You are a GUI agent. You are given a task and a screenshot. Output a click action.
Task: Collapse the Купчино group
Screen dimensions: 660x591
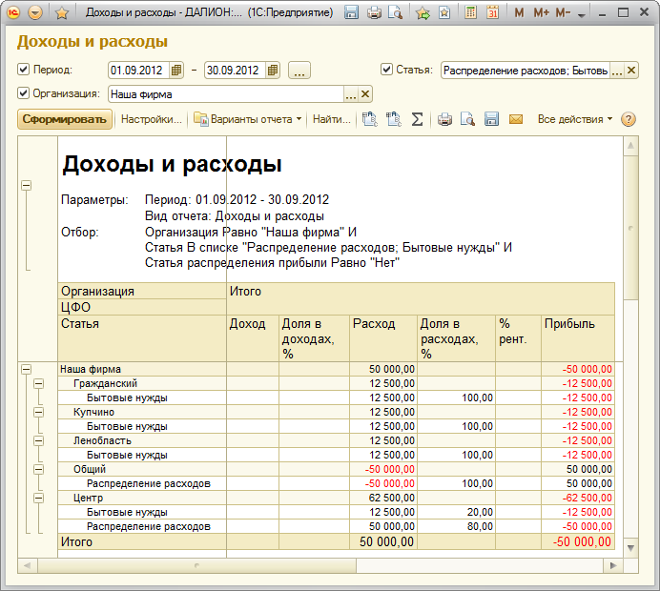click(39, 412)
